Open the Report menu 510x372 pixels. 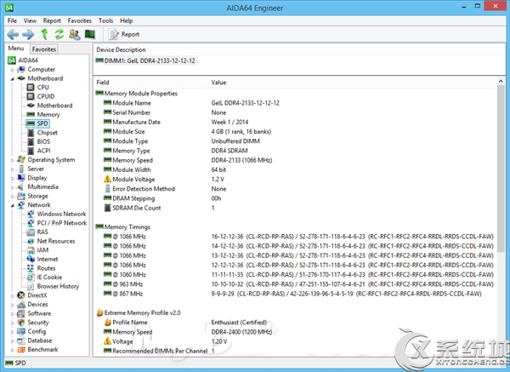(52, 20)
